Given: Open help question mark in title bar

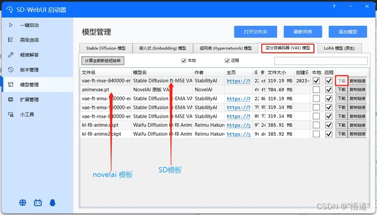Looking at the screenshot, I should click(x=334, y=7).
